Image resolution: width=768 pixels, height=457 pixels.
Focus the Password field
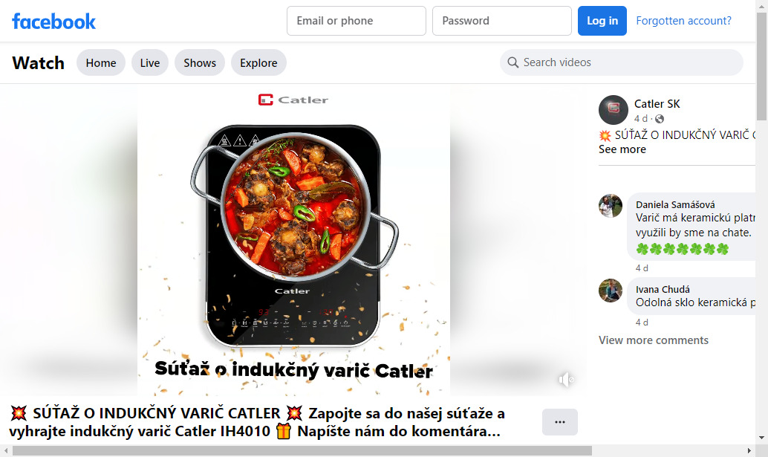coord(501,21)
